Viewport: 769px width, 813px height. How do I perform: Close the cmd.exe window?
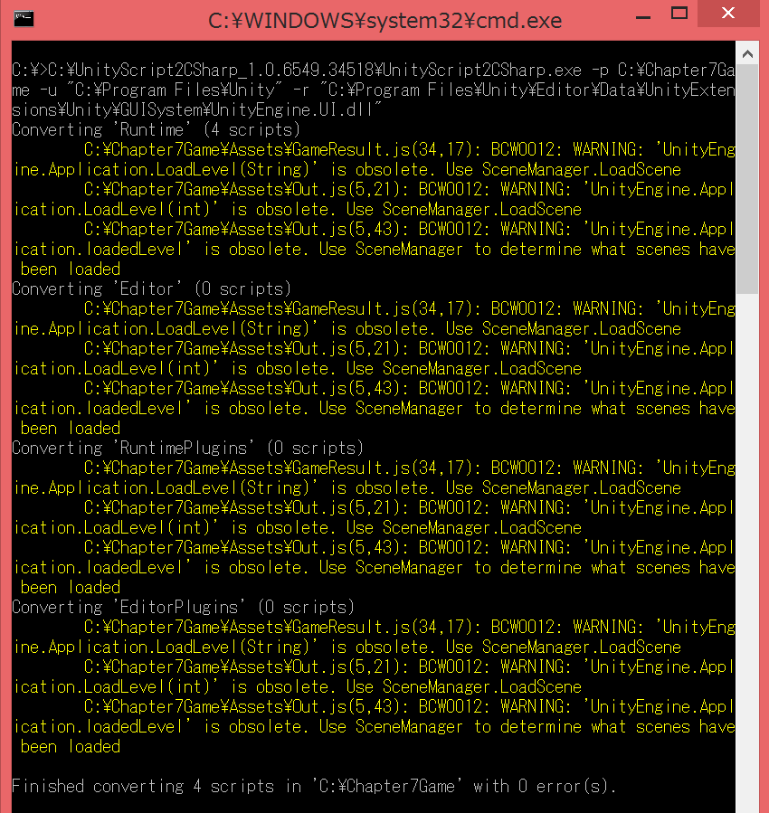(727, 13)
